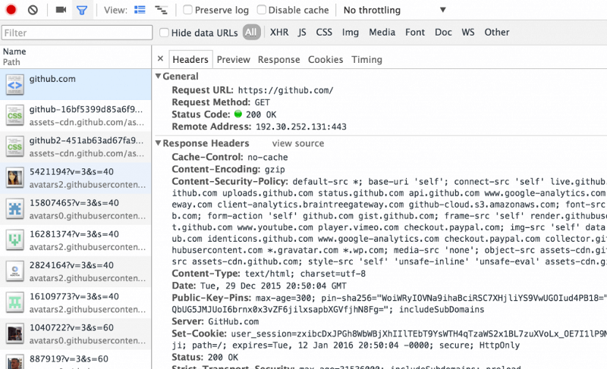The width and height of the screenshot is (607, 369).
Task: Open the Response tab
Action: (x=278, y=60)
